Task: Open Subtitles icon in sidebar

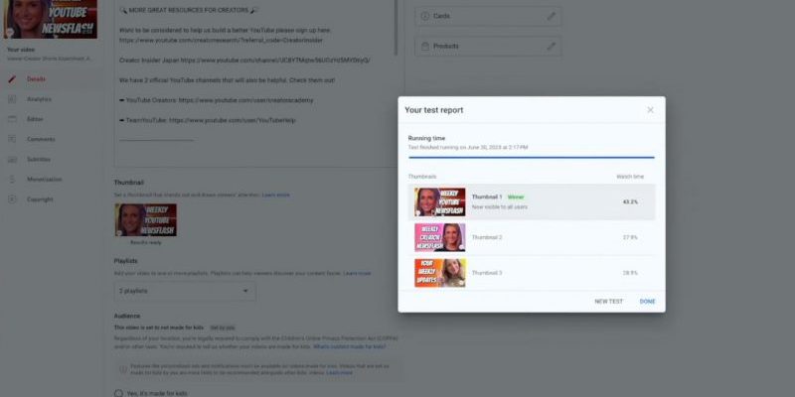Action: 12,160
